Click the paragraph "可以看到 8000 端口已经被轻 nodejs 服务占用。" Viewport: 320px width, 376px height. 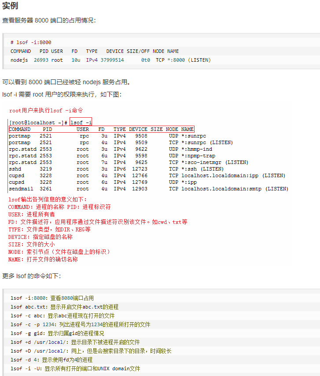point(66,82)
